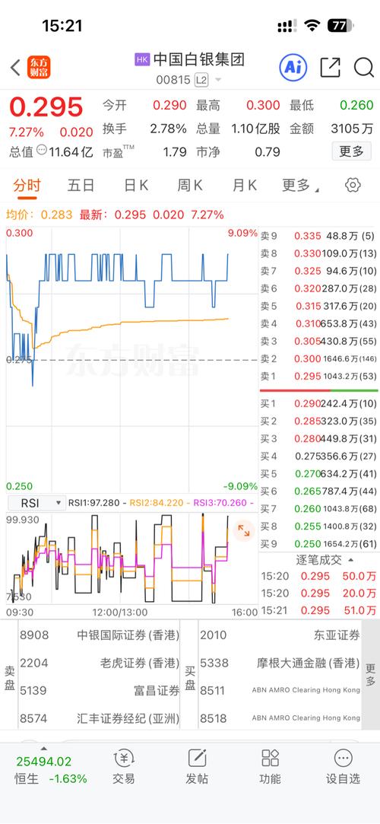Tap broker 5338 摩根大通金融 (香港)
The width and height of the screenshot is (380, 824).
(x=280, y=664)
